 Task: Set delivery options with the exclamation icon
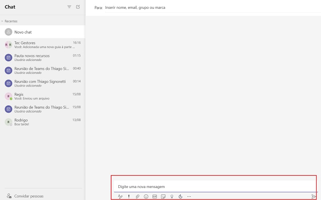click(129, 196)
